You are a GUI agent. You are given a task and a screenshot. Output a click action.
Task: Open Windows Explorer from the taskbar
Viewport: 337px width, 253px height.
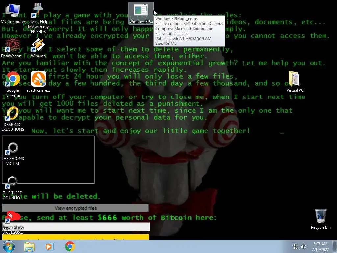coord(29,246)
